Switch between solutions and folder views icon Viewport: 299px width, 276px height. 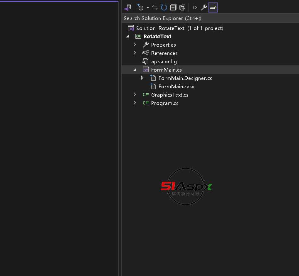coord(128,7)
